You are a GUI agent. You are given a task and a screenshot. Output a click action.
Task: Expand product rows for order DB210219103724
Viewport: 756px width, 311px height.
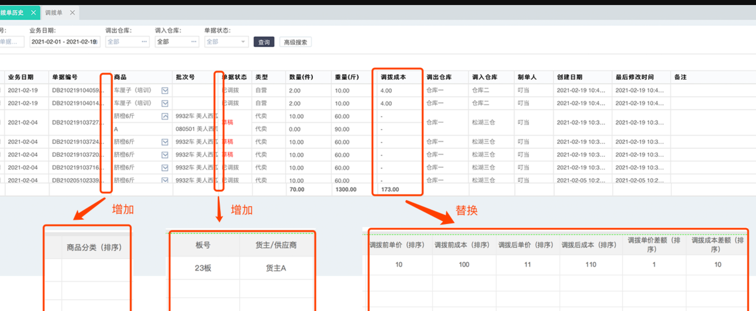[x=165, y=142]
